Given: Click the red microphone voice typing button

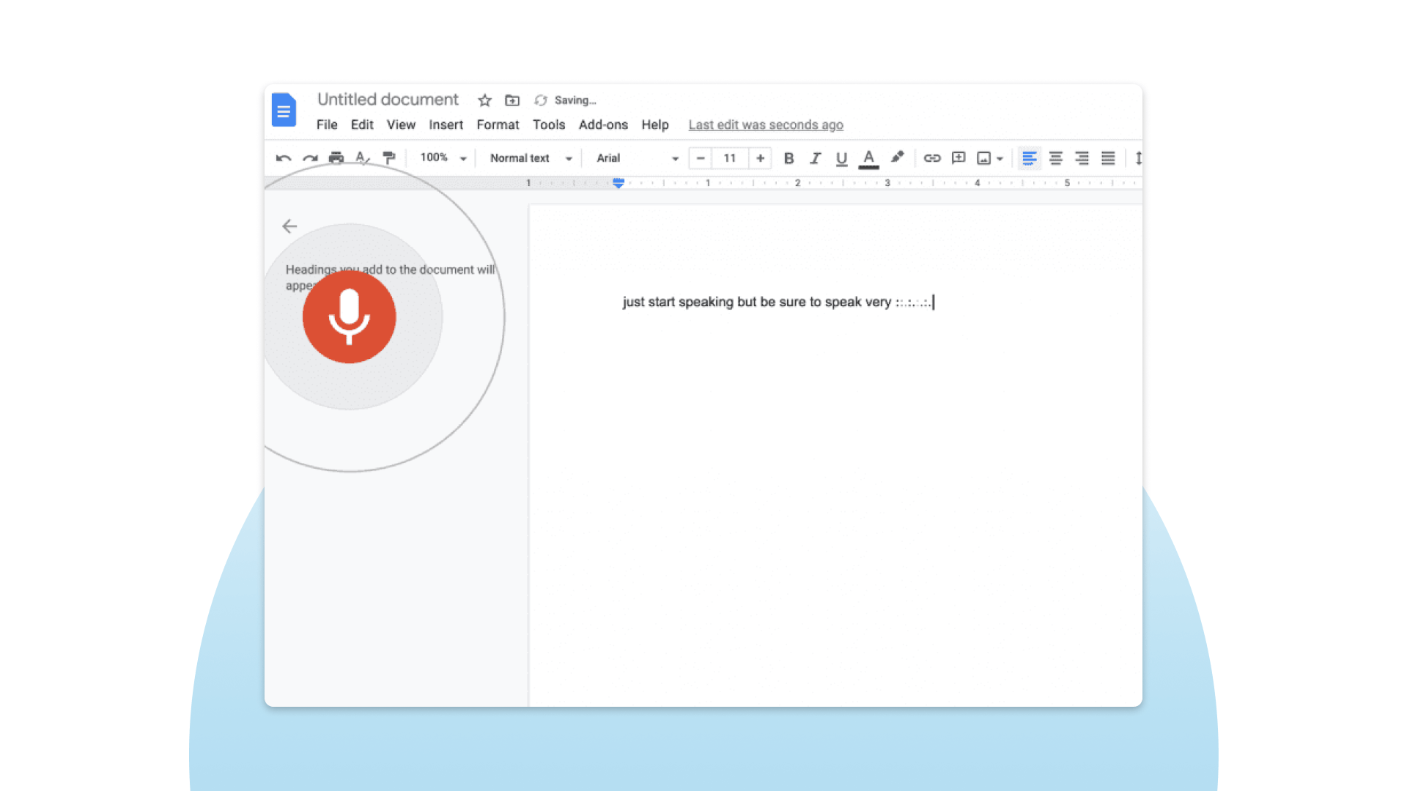Looking at the screenshot, I should 349,316.
